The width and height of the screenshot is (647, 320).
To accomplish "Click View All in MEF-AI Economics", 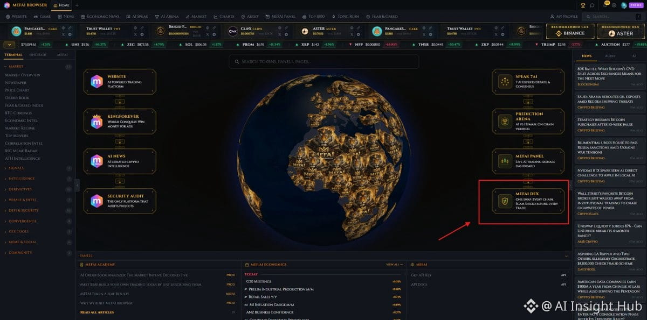I will click(x=394, y=265).
